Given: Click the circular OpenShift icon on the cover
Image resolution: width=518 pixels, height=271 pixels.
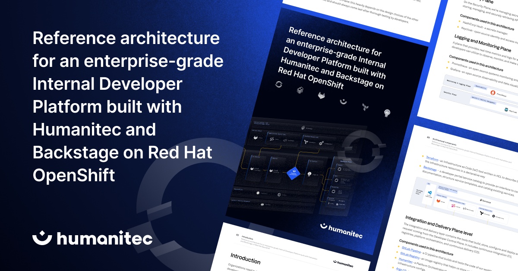Looking at the screenshot, I should coord(279,84).
